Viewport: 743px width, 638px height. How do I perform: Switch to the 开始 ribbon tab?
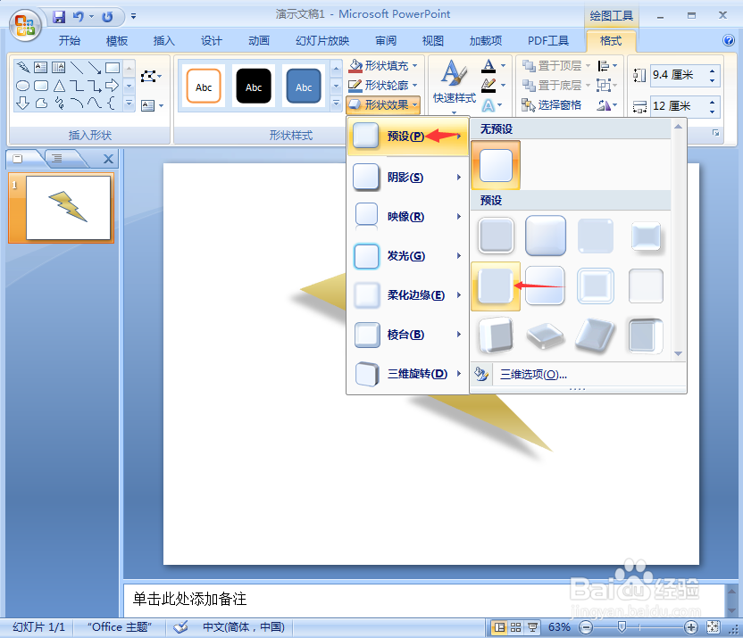69,41
